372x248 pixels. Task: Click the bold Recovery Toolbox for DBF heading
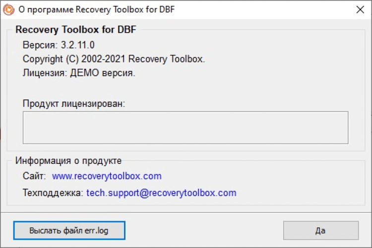(76, 30)
